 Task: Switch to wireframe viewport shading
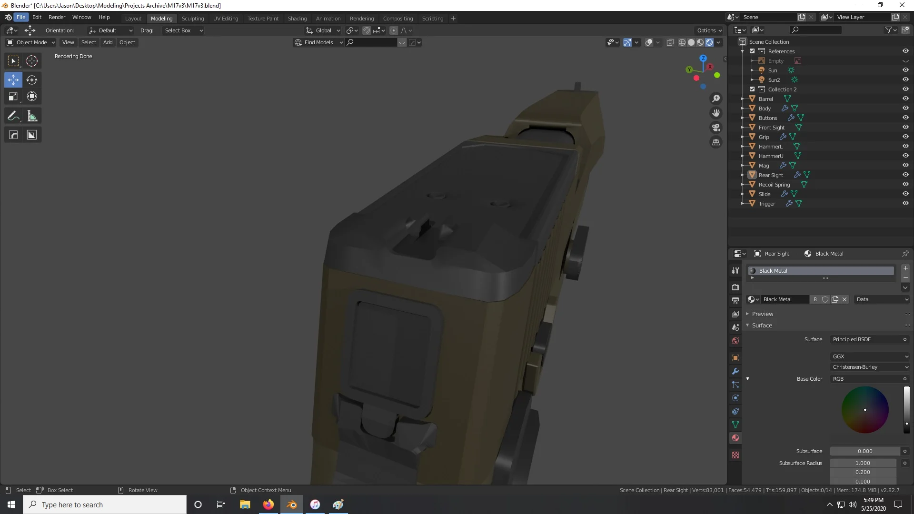pos(682,42)
